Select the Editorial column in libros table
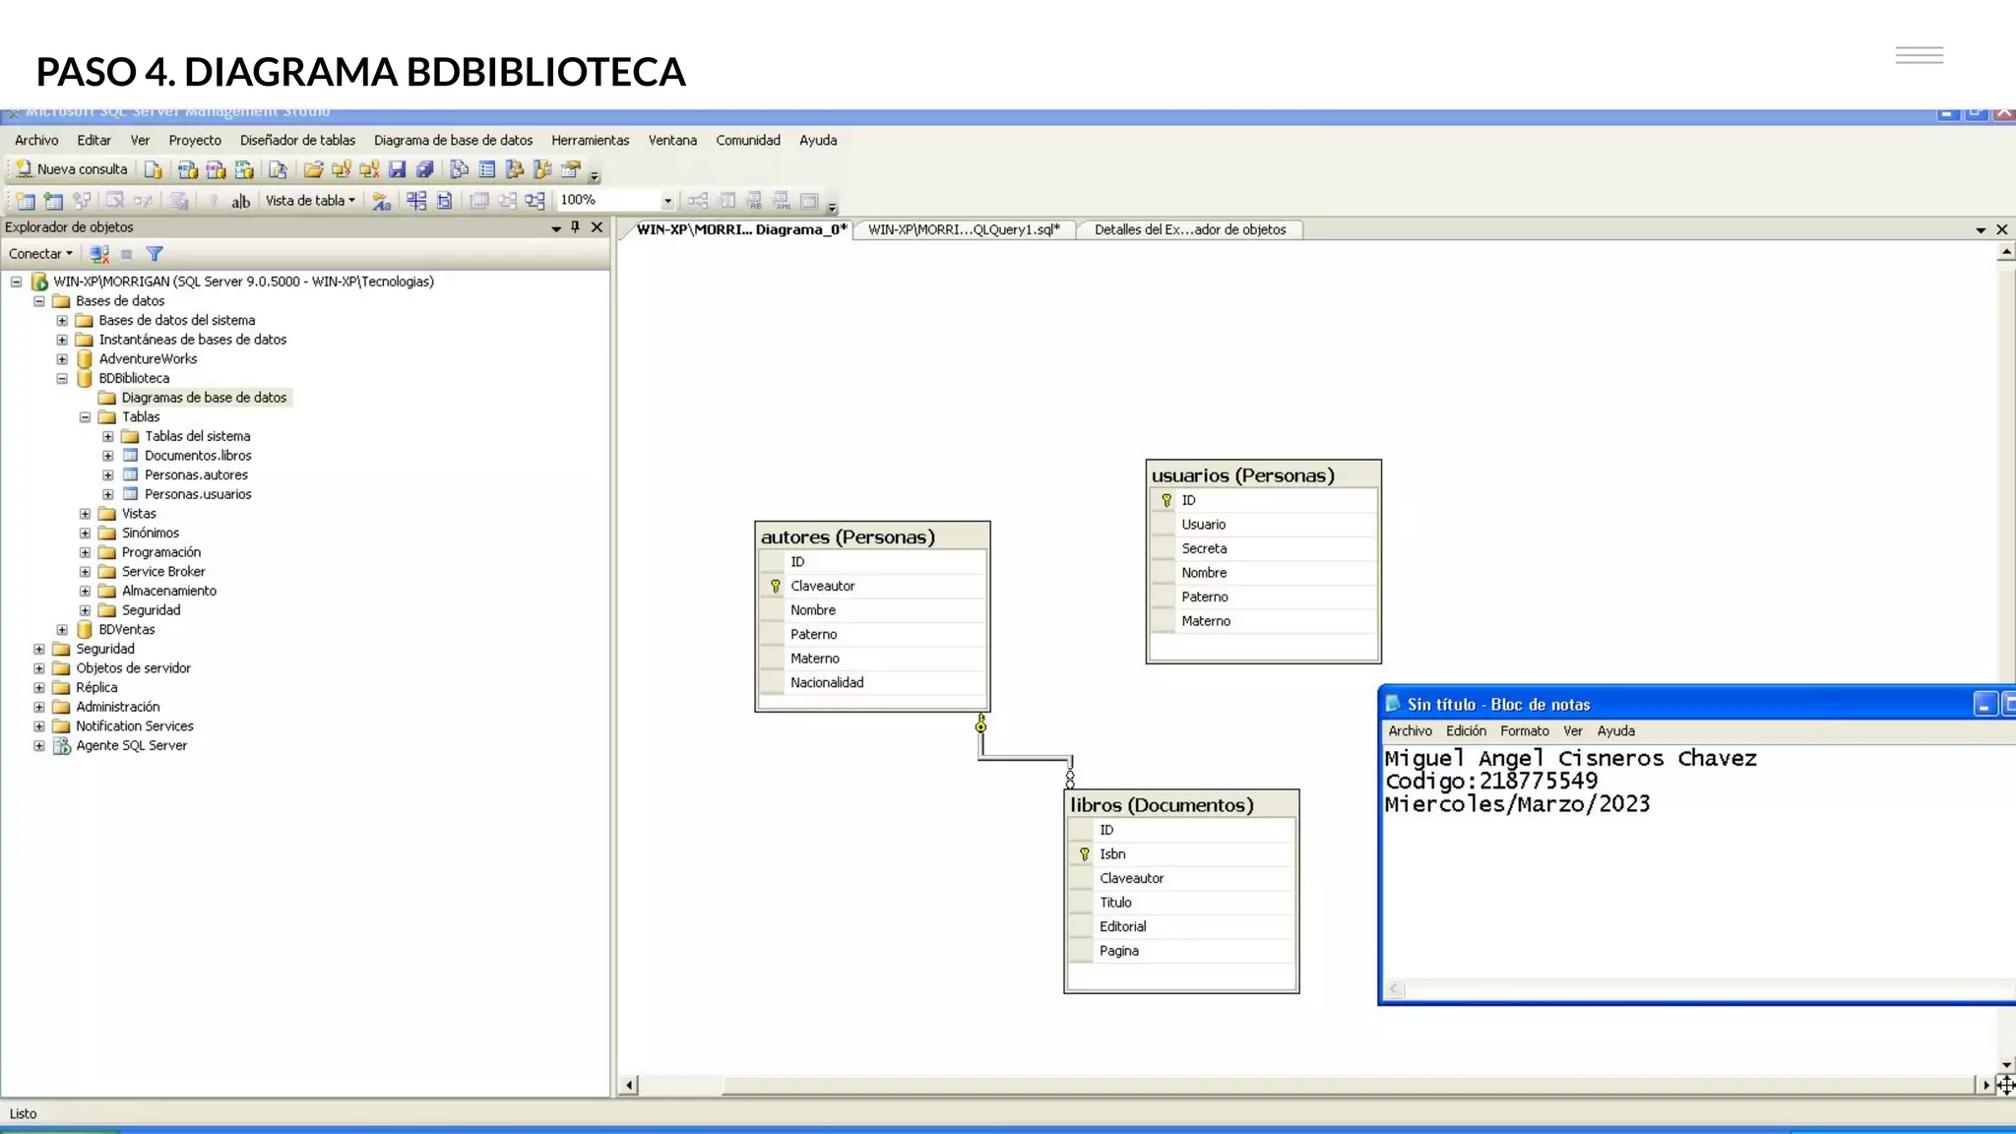 pyautogui.click(x=1181, y=926)
